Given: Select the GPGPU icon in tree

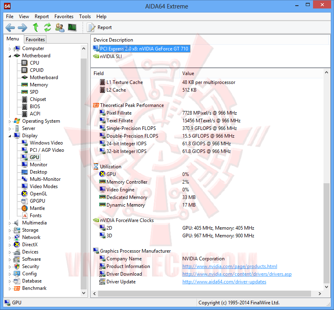Looking at the screenshot, I should (x=25, y=201).
